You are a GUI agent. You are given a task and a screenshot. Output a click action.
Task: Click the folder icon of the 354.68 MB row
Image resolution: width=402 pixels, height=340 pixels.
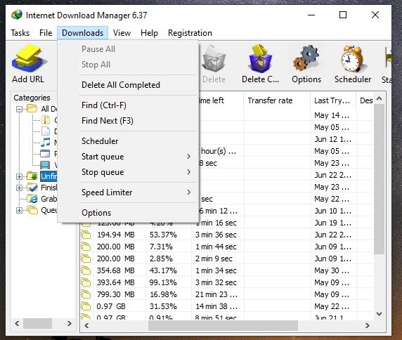[86, 270]
